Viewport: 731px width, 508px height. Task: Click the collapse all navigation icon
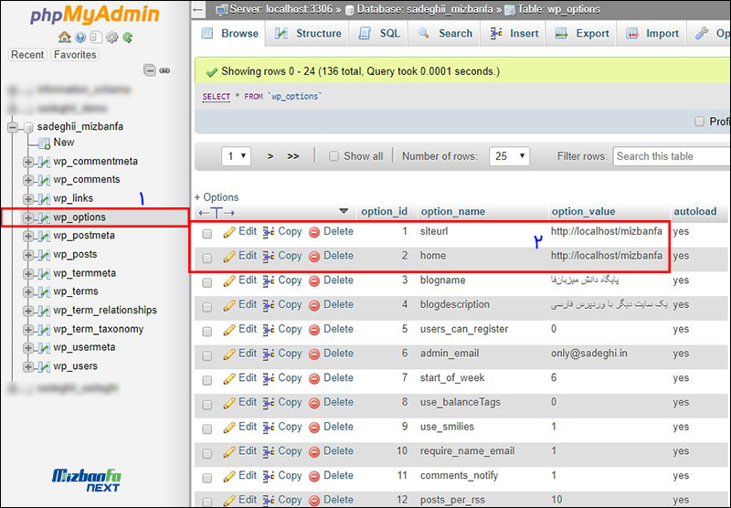tap(150, 70)
